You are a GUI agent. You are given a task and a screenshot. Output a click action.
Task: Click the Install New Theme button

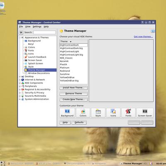pyautogui.click(x=73, y=88)
